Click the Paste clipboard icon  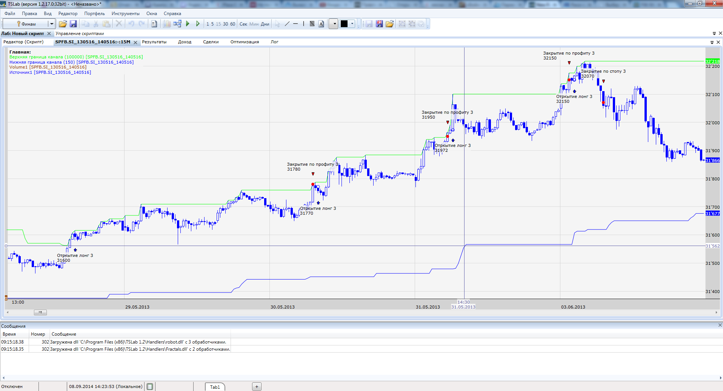click(x=106, y=24)
